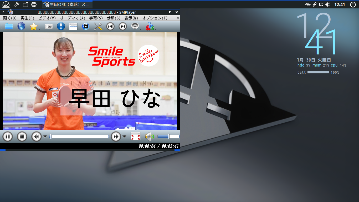Expand the forward options dropdown arrow
This screenshot has height=202, width=359.
(x=124, y=137)
